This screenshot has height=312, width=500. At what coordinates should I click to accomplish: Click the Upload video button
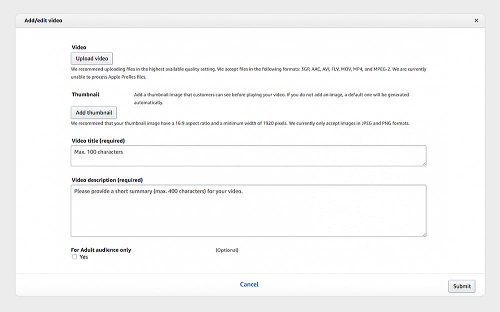92,58
